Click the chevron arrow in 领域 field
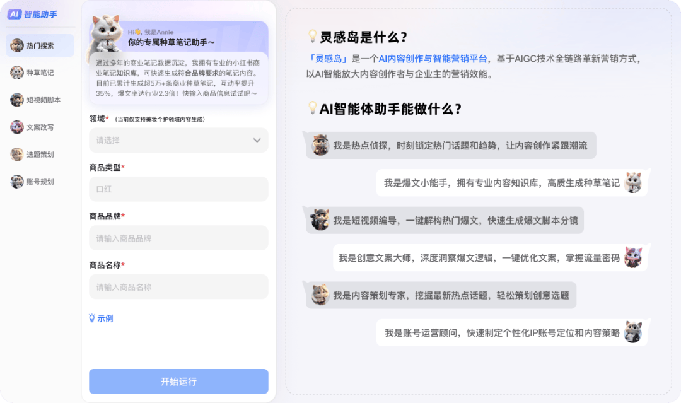The width and height of the screenshot is (681, 403). pos(257,140)
